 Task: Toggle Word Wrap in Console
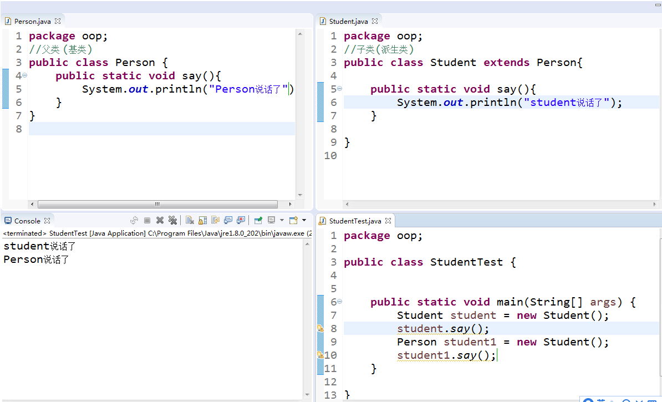pyautogui.click(x=215, y=221)
